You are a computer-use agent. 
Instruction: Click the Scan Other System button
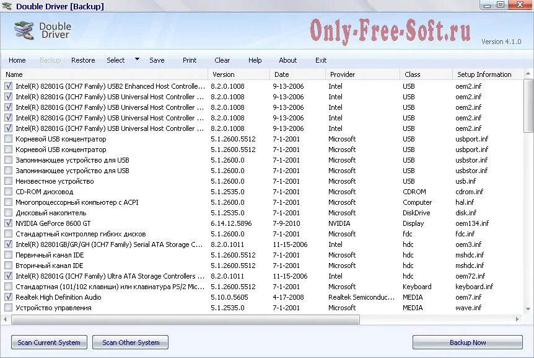click(x=131, y=342)
